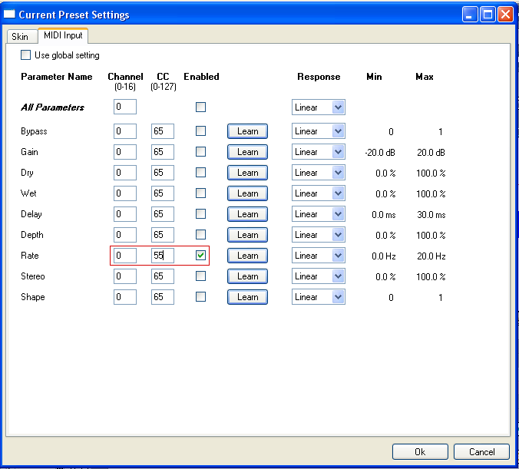Click the Bypass CC input field
Image resolution: width=519 pixels, height=469 pixels.
click(x=163, y=131)
